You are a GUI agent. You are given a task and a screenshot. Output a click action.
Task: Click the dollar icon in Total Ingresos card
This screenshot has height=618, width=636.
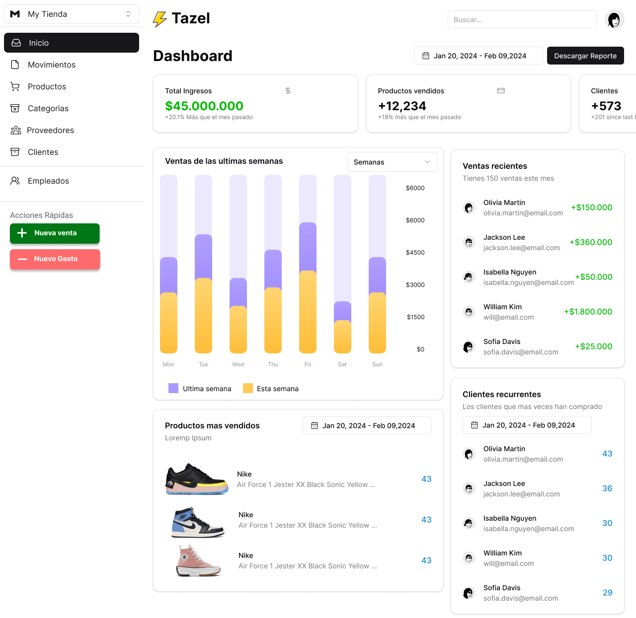click(288, 90)
